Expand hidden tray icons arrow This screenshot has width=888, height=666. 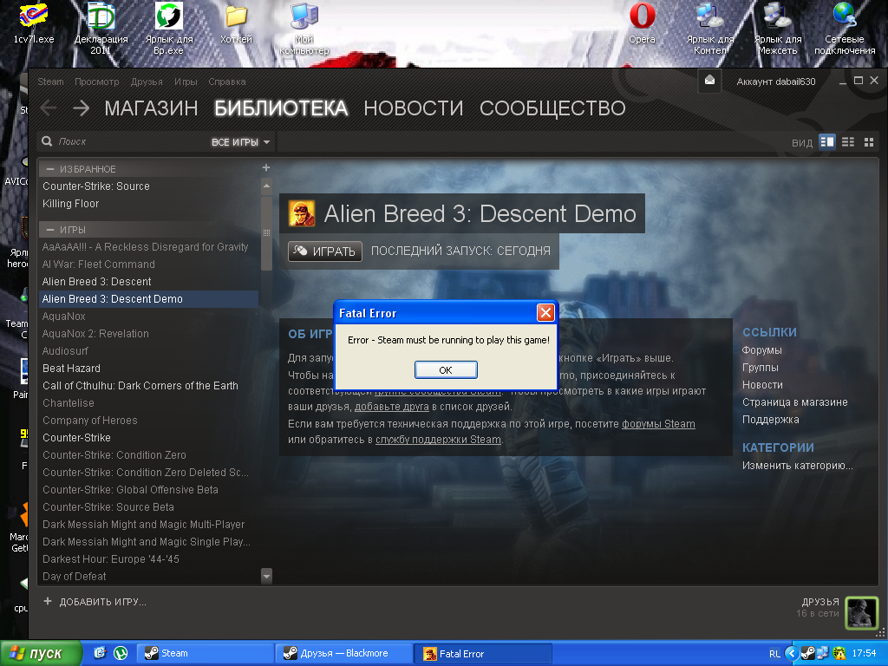791,653
